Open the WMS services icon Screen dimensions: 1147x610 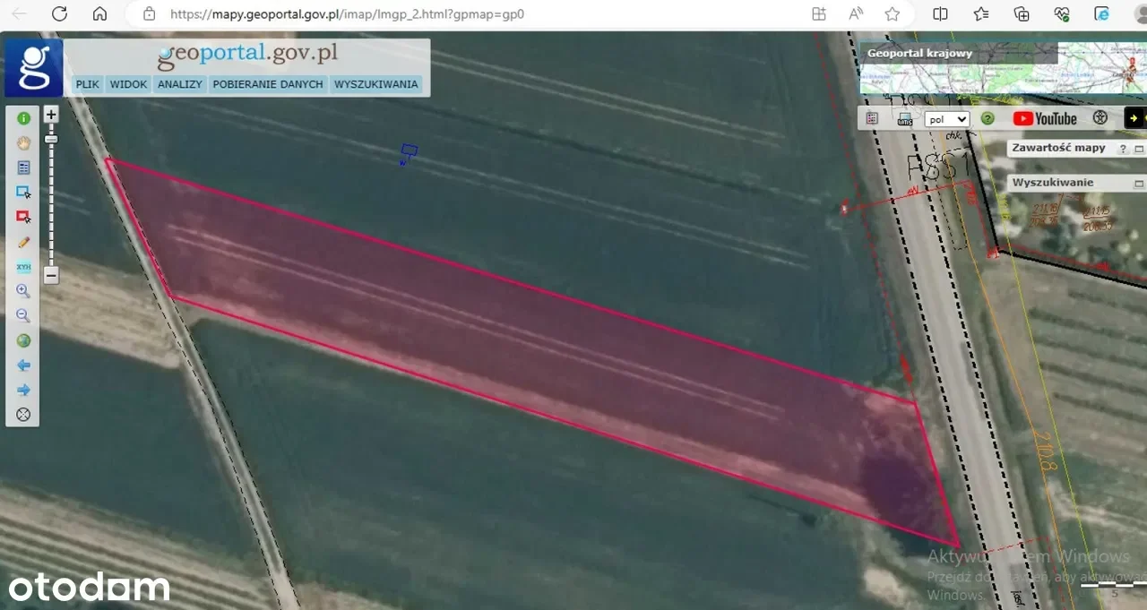point(905,119)
